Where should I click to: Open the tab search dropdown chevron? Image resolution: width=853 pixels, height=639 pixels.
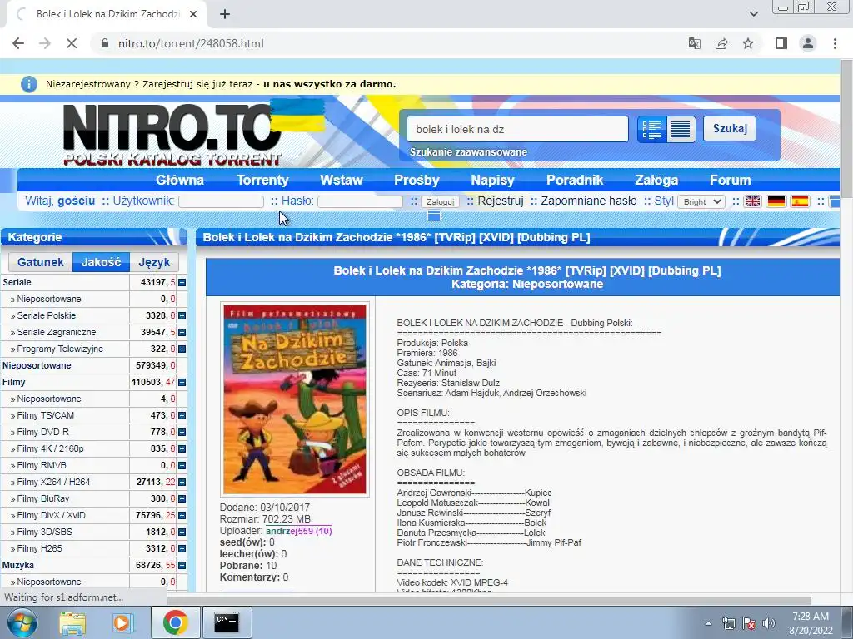pyautogui.click(x=753, y=14)
